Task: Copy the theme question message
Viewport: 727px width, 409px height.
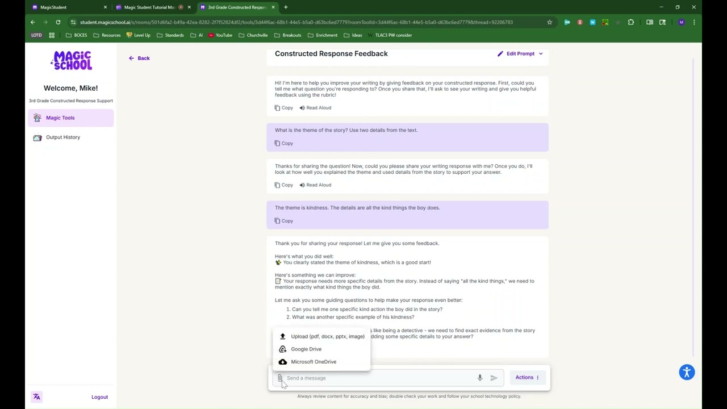Action: [x=284, y=143]
